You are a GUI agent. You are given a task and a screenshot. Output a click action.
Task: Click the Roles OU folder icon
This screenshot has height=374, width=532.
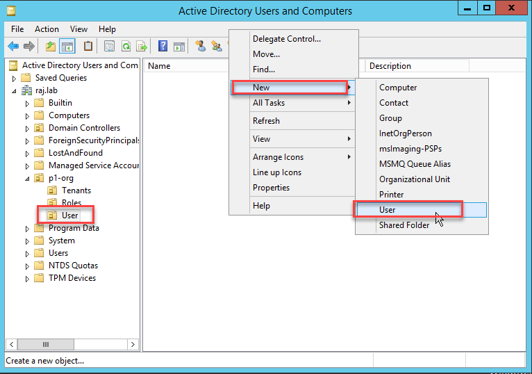point(52,203)
